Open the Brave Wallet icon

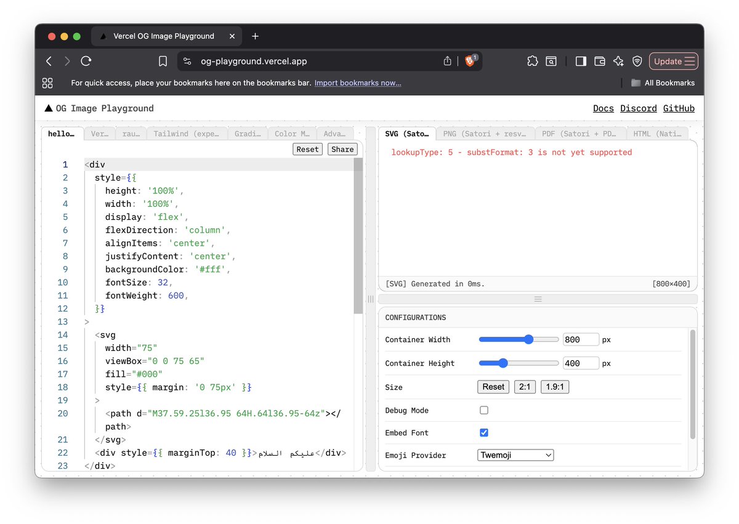599,61
